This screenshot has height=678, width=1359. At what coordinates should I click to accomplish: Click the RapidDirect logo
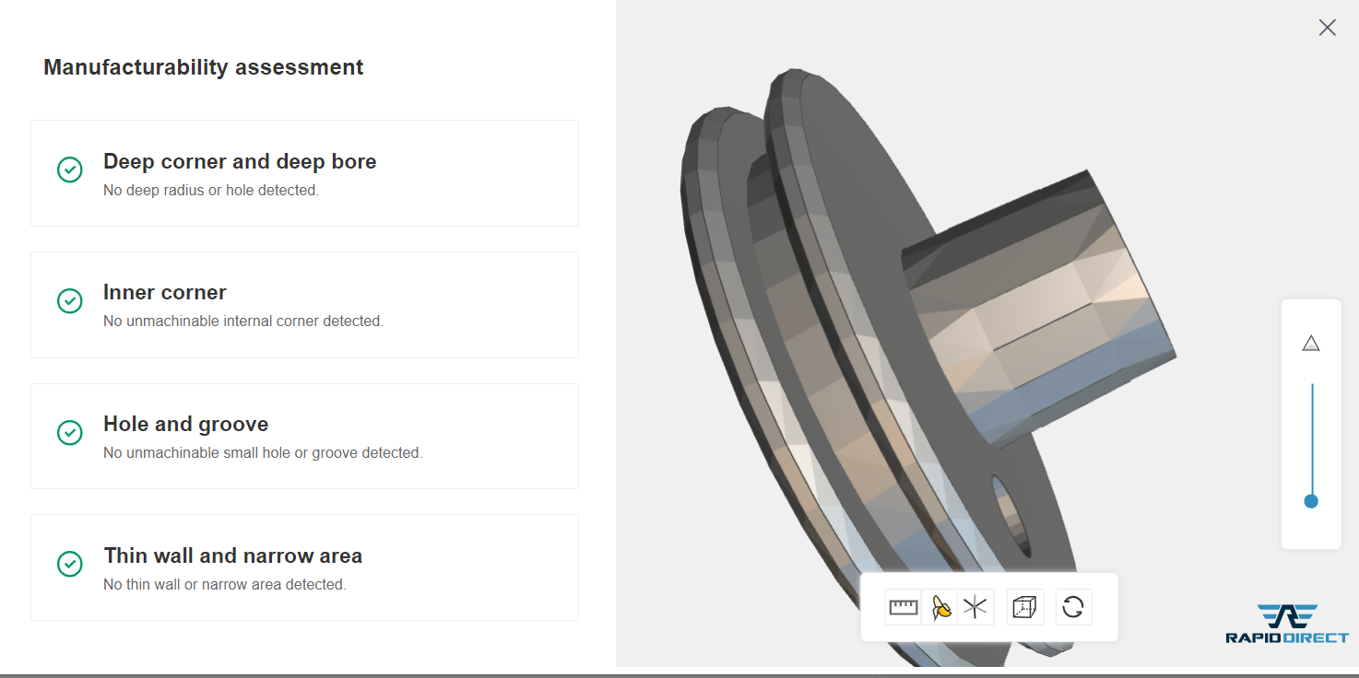click(x=1287, y=624)
